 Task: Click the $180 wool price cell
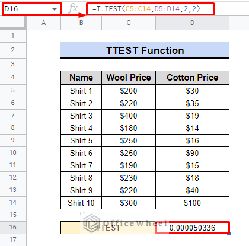(129, 128)
